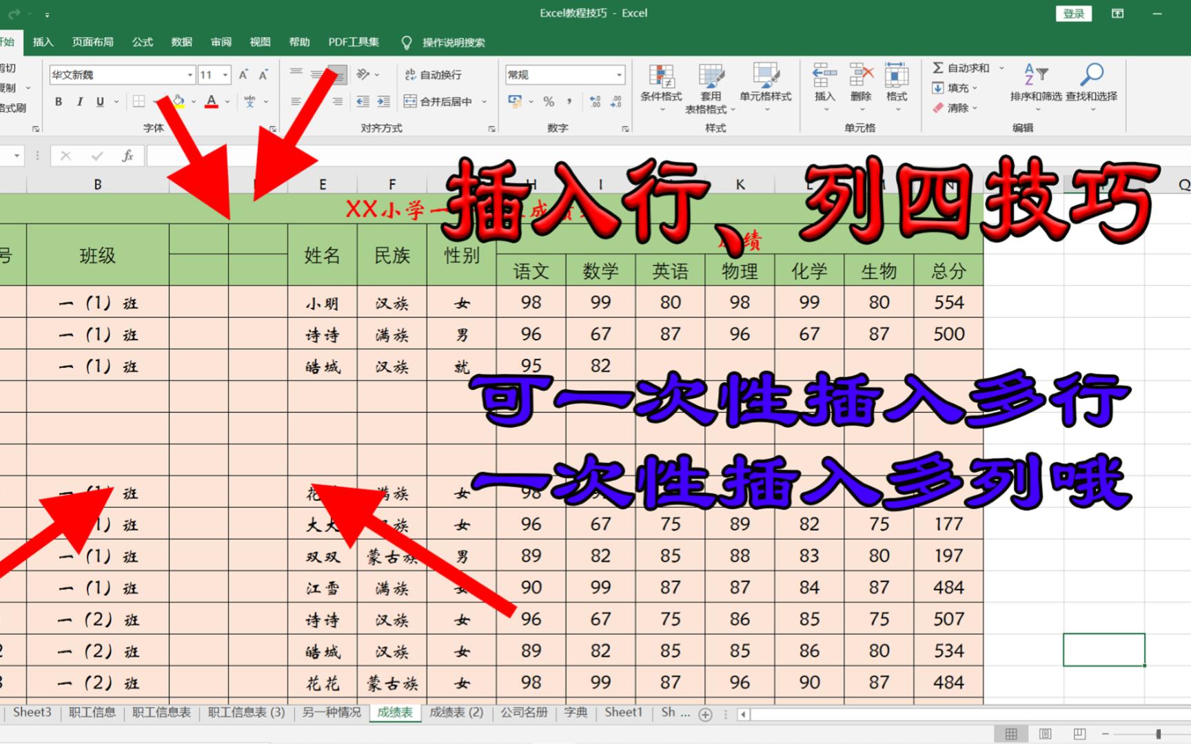The image size is (1191, 744).
Task: Switch to page break preview in status bar
Action: coord(1079,734)
